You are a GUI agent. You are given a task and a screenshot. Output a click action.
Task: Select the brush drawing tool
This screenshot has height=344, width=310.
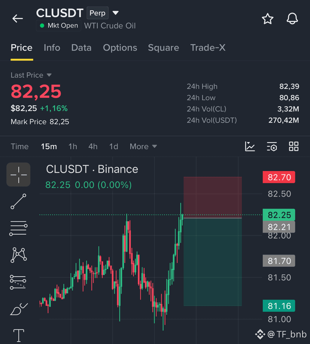pos(19,309)
